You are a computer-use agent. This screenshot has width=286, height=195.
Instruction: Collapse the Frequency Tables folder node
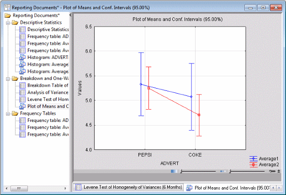click(8, 114)
